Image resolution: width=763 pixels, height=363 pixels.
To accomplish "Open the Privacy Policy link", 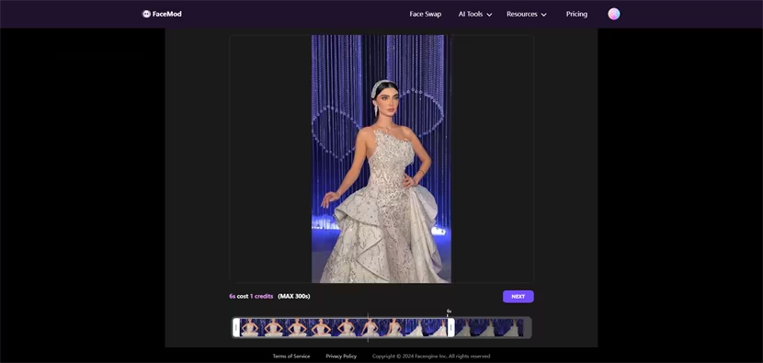I will pos(341,357).
